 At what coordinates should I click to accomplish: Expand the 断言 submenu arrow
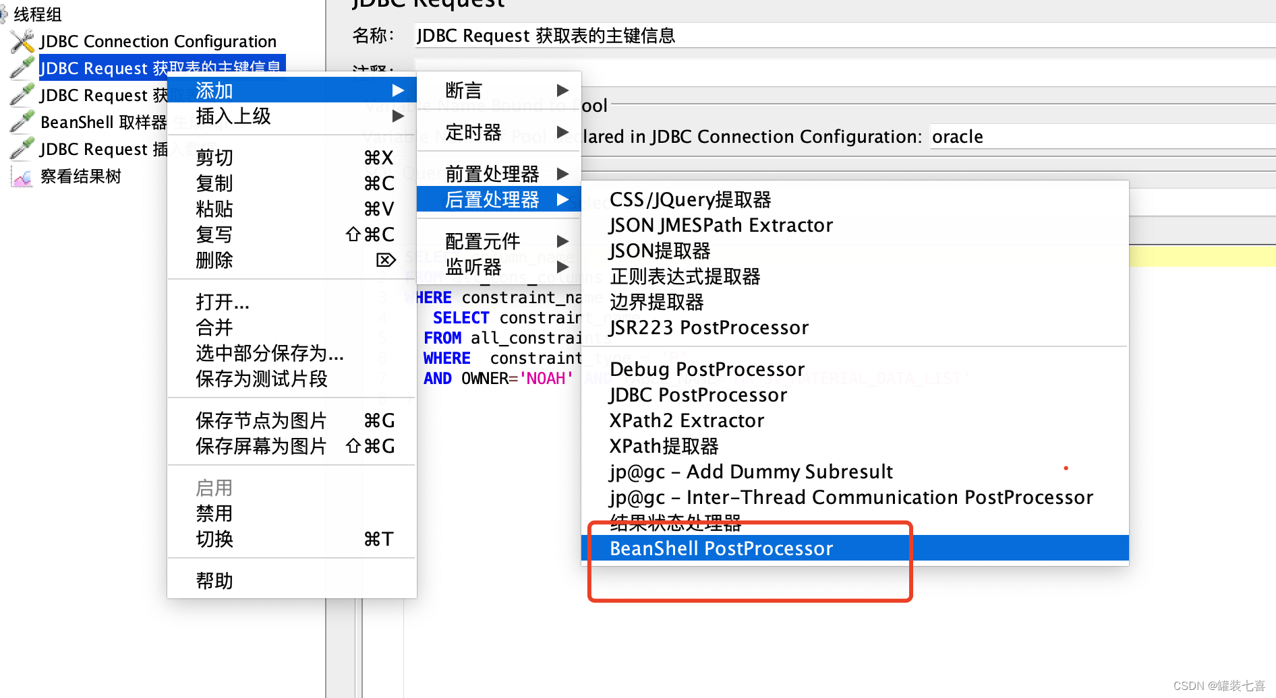(562, 90)
